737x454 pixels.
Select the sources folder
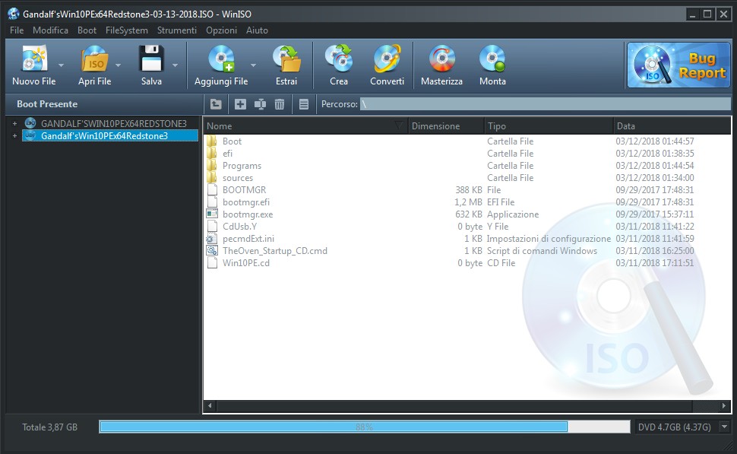[x=238, y=178]
